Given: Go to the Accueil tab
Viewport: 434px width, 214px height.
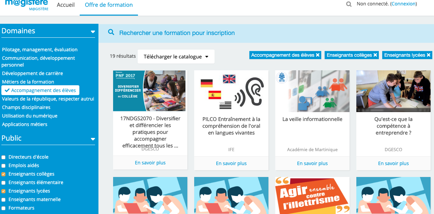Looking at the screenshot, I should pyautogui.click(x=66, y=5).
